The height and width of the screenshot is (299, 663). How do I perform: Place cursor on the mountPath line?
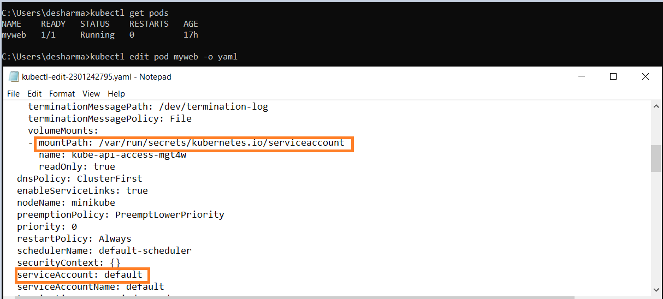191,143
